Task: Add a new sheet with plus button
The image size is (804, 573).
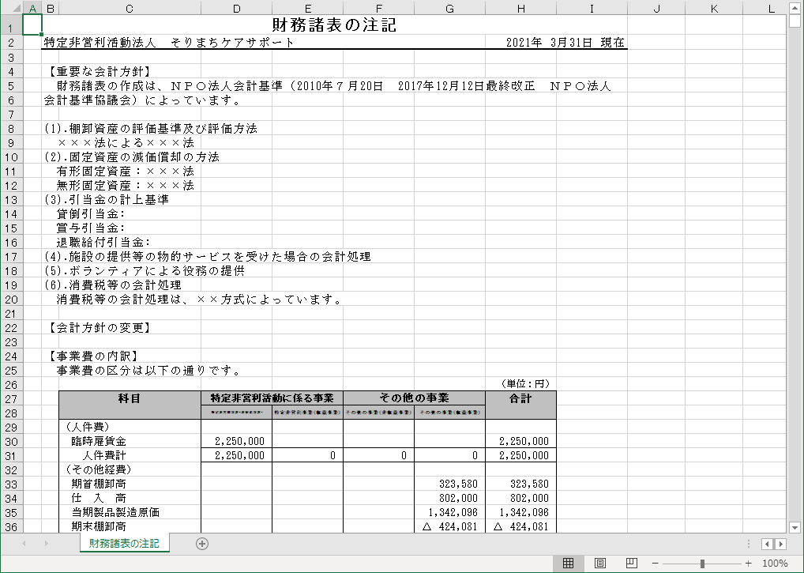Action: click(x=202, y=543)
